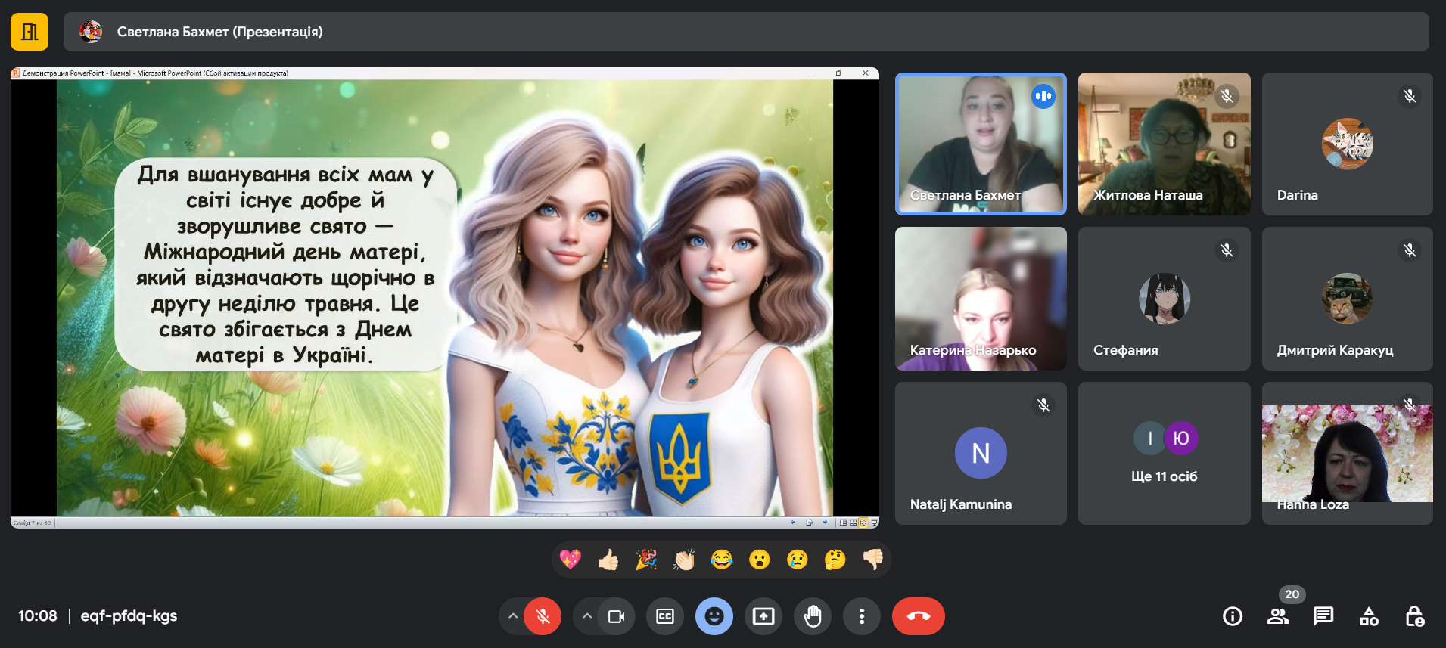Toggle the camera on or off
Image resolution: width=1446 pixels, height=648 pixels.
point(616,616)
